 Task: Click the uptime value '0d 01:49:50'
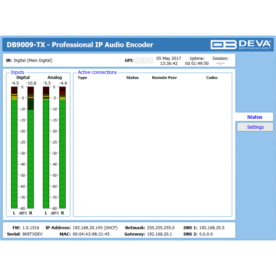coord(197,63)
